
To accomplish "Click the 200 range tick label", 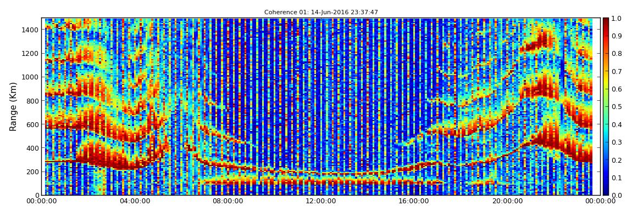I will [32, 172].
